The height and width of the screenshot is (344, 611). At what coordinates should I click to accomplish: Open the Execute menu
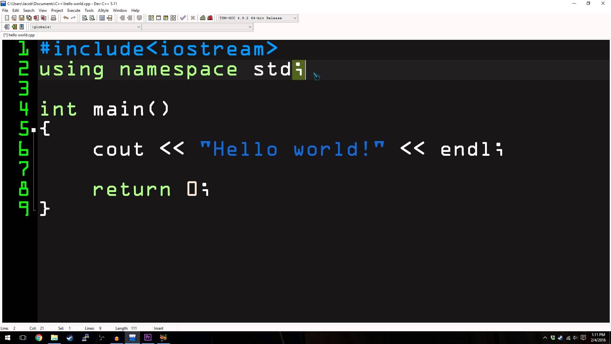[74, 10]
